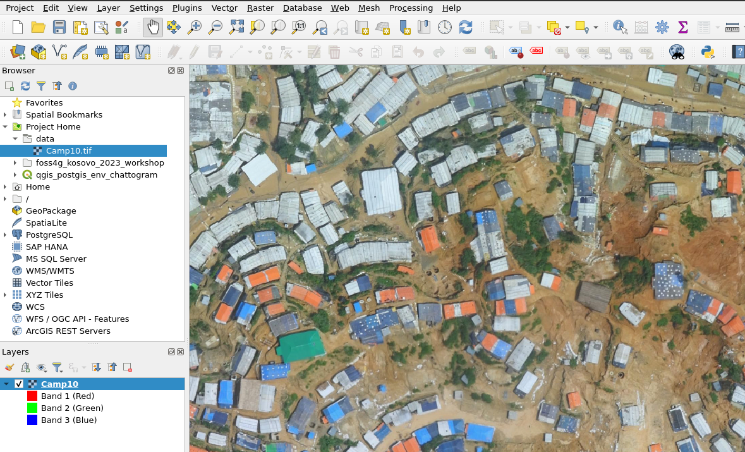
Task: Open the Processing menu
Action: 411,8
